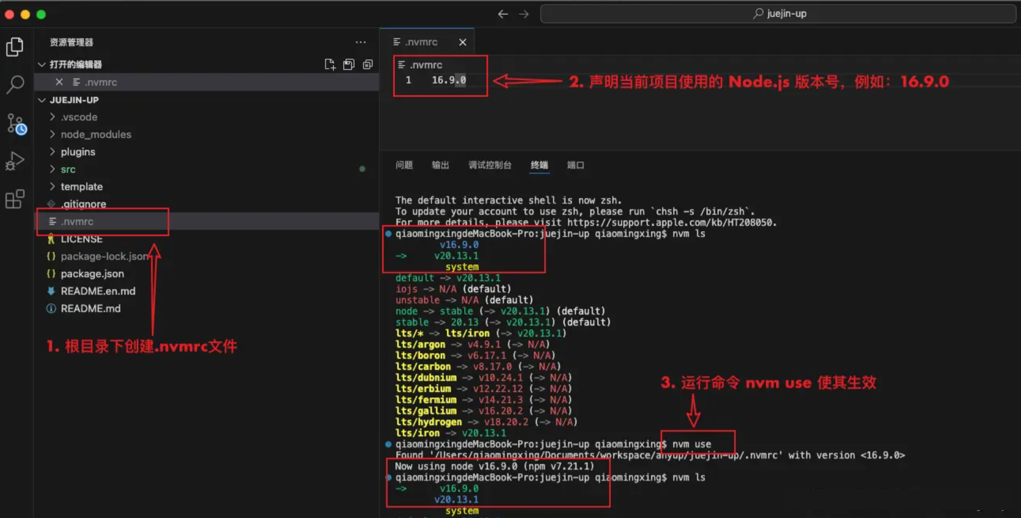
Task: Select .nvmrc file in file tree
Action: 206,221
